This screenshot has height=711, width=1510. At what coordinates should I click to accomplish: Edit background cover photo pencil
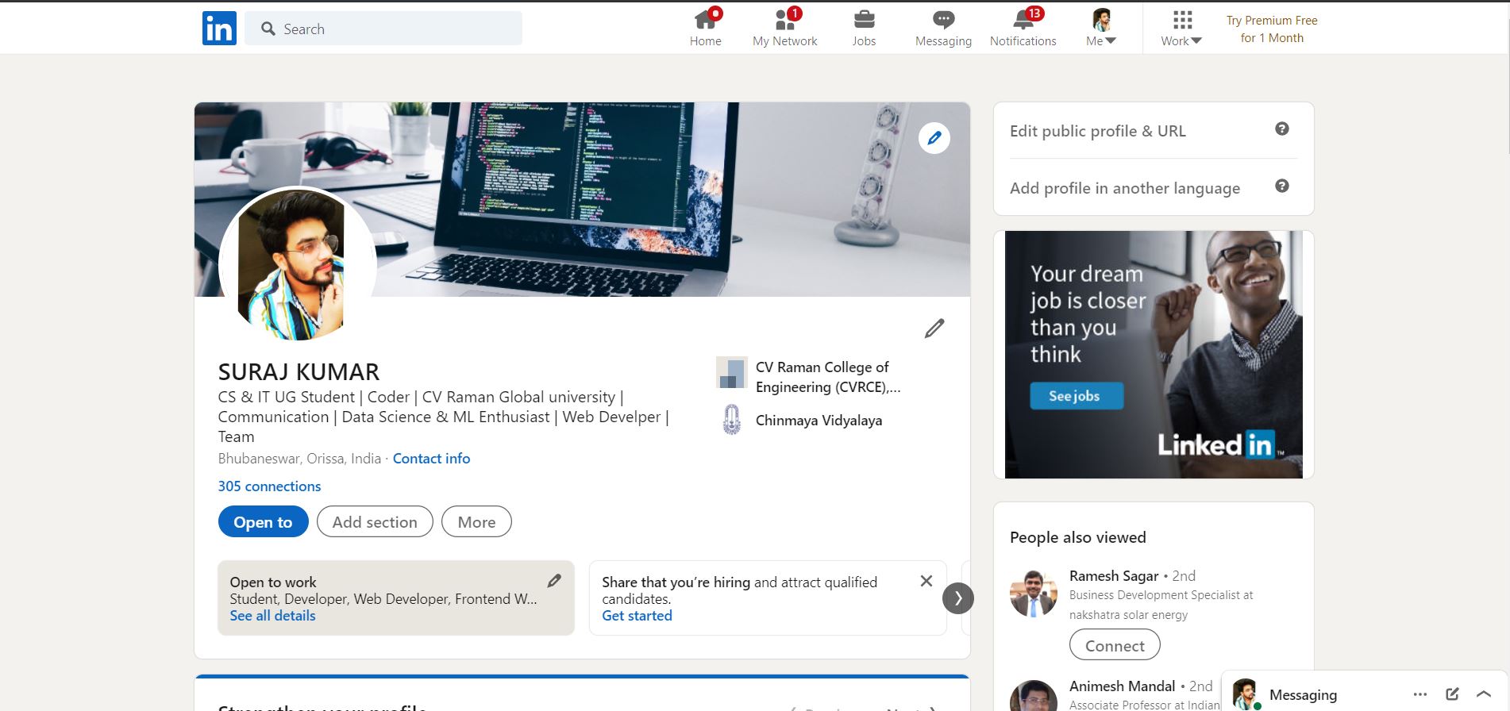(x=934, y=138)
